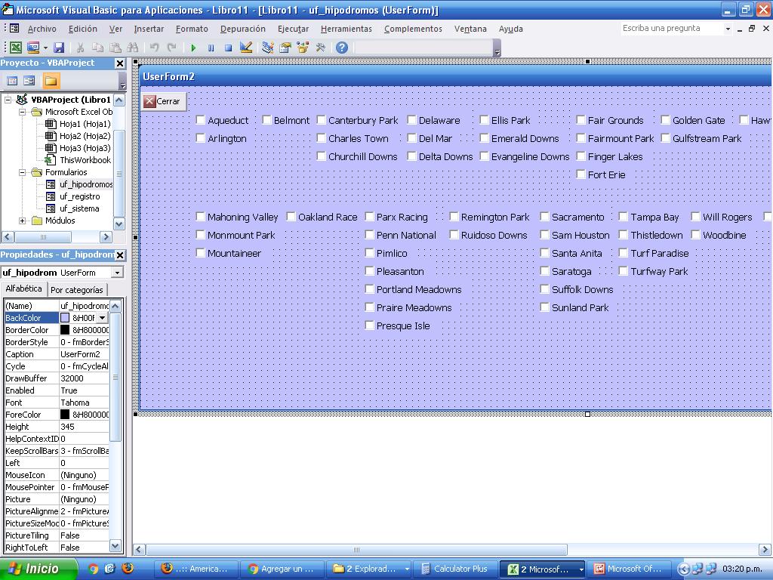Switch to the Alfabética tab

(x=23, y=288)
